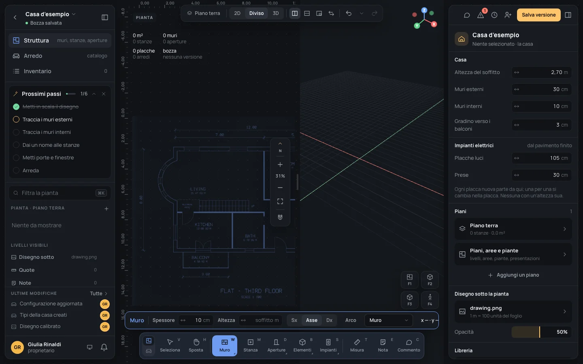The width and height of the screenshot is (583, 364).
Task: Choose the Aperture tool in bottom toolbar
Action: coord(277,346)
